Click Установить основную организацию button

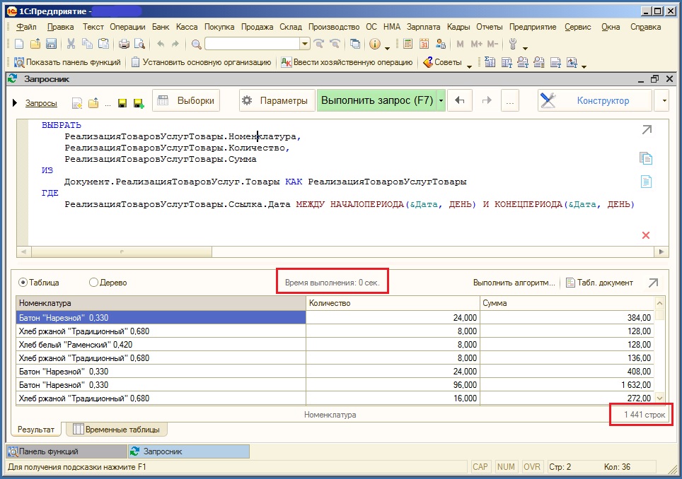click(x=201, y=62)
